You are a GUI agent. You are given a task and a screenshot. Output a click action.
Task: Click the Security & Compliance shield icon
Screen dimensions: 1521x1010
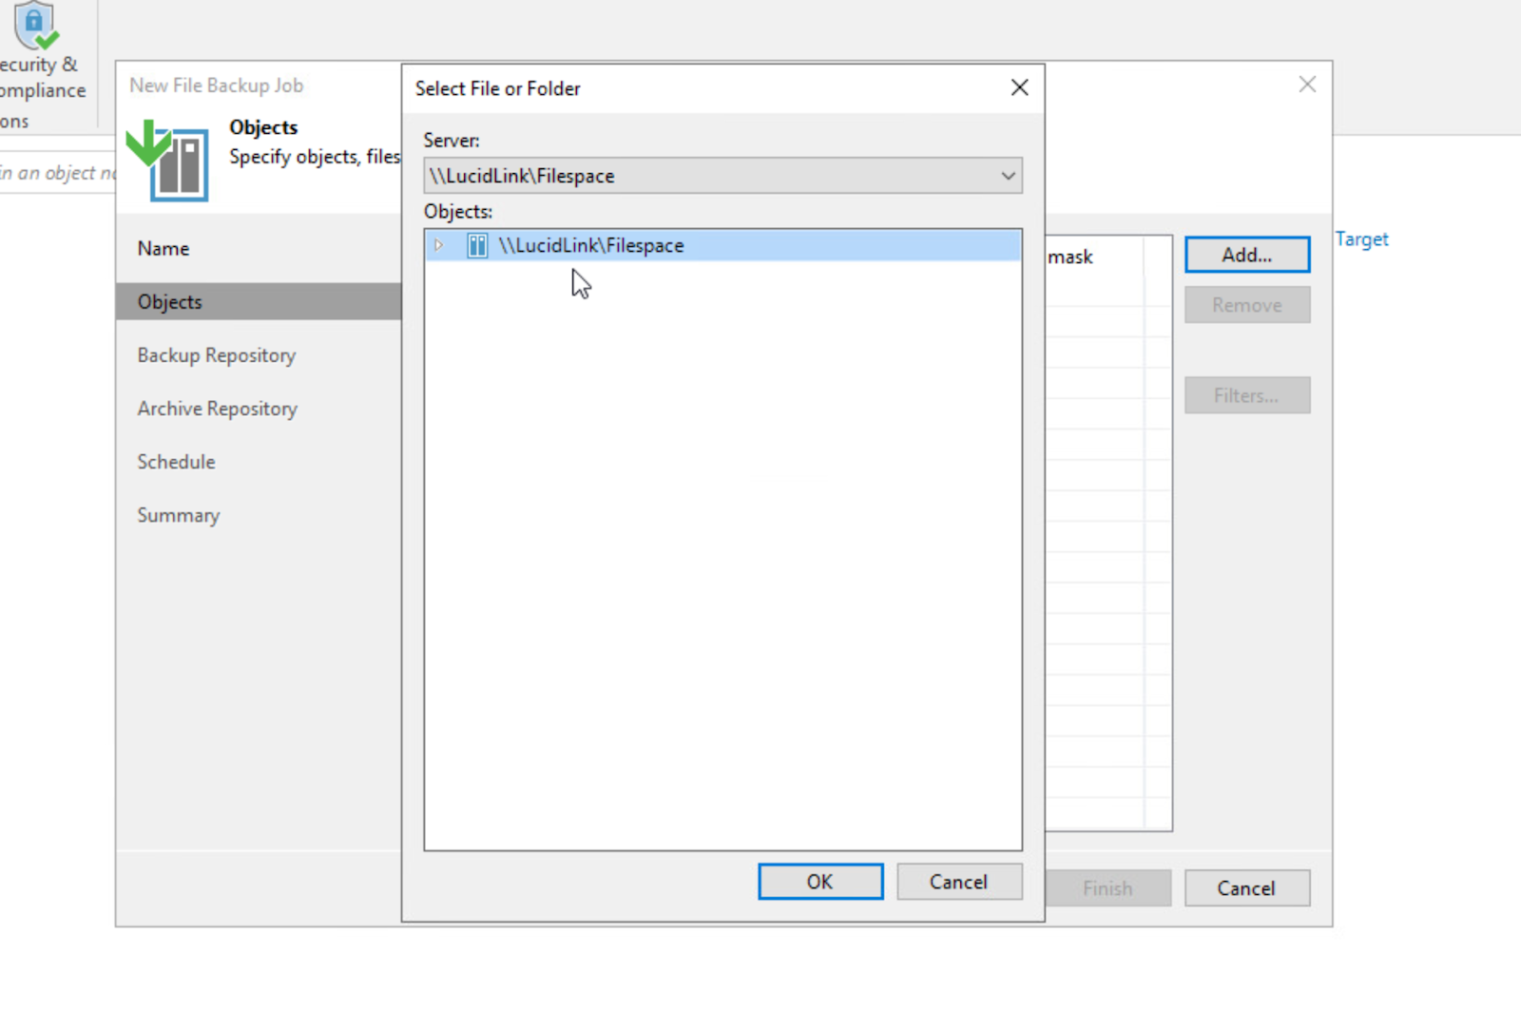click(x=35, y=27)
